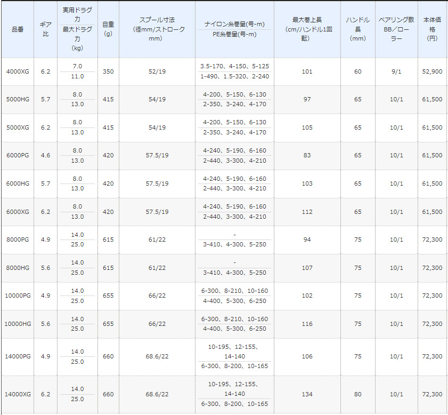
Task: Select the 8000PG model cell
Action: pyautogui.click(x=18, y=240)
